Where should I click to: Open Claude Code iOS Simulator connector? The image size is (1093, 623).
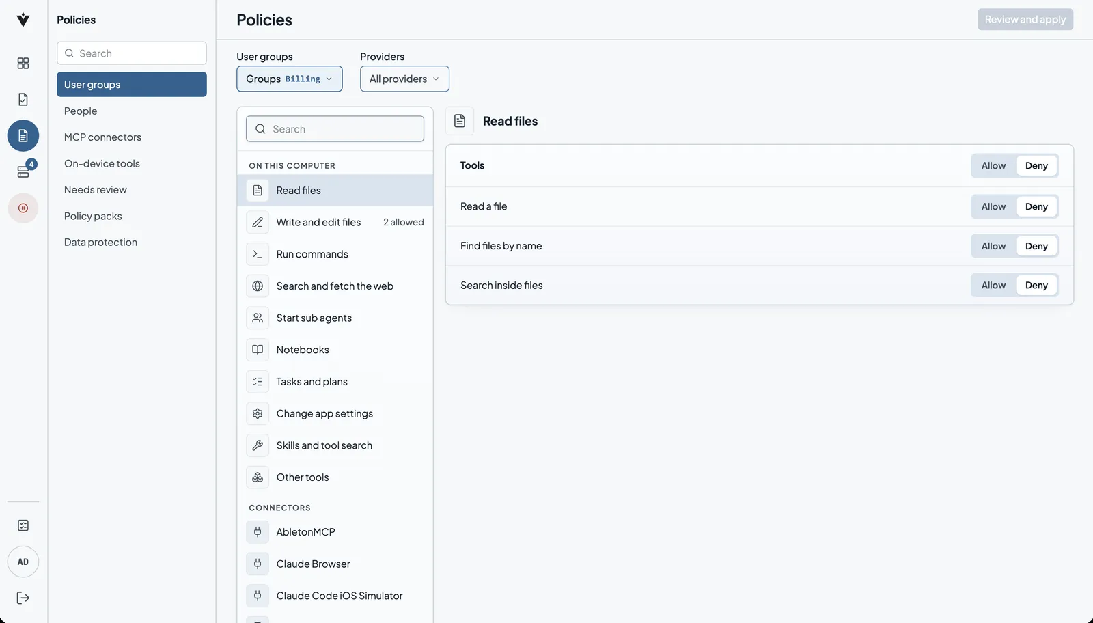pyautogui.click(x=335, y=596)
